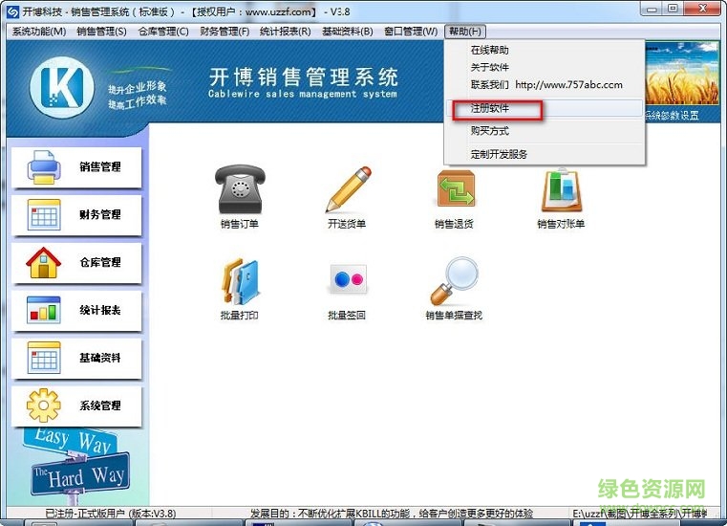This screenshot has height=526, width=727.
Task: Click the printer icon for 销售管理
Action: click(43, 167)
